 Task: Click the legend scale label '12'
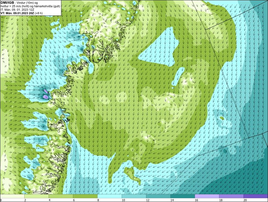[148, 200]
